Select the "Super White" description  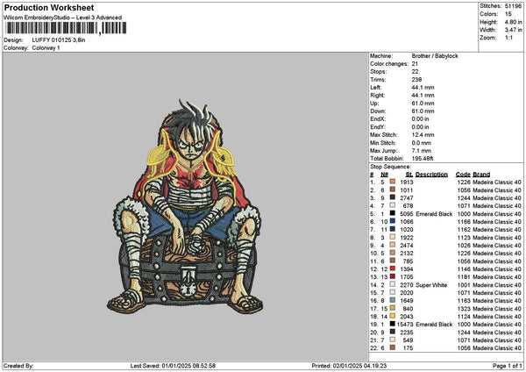click(431, 285)
